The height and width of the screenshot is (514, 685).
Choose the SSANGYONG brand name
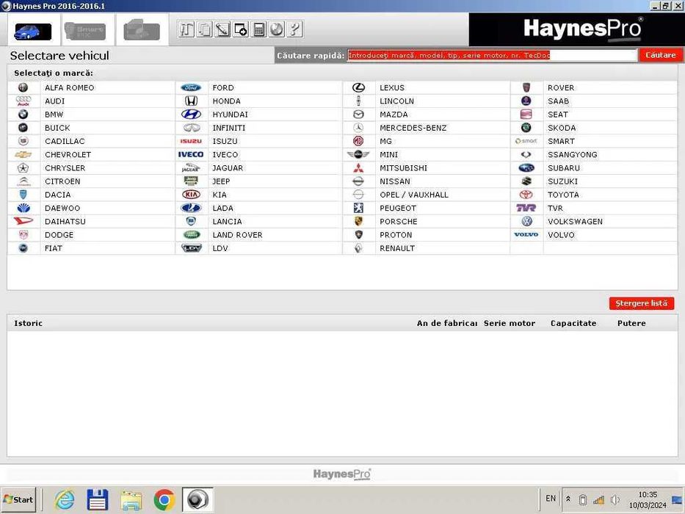tap(572, 155)
